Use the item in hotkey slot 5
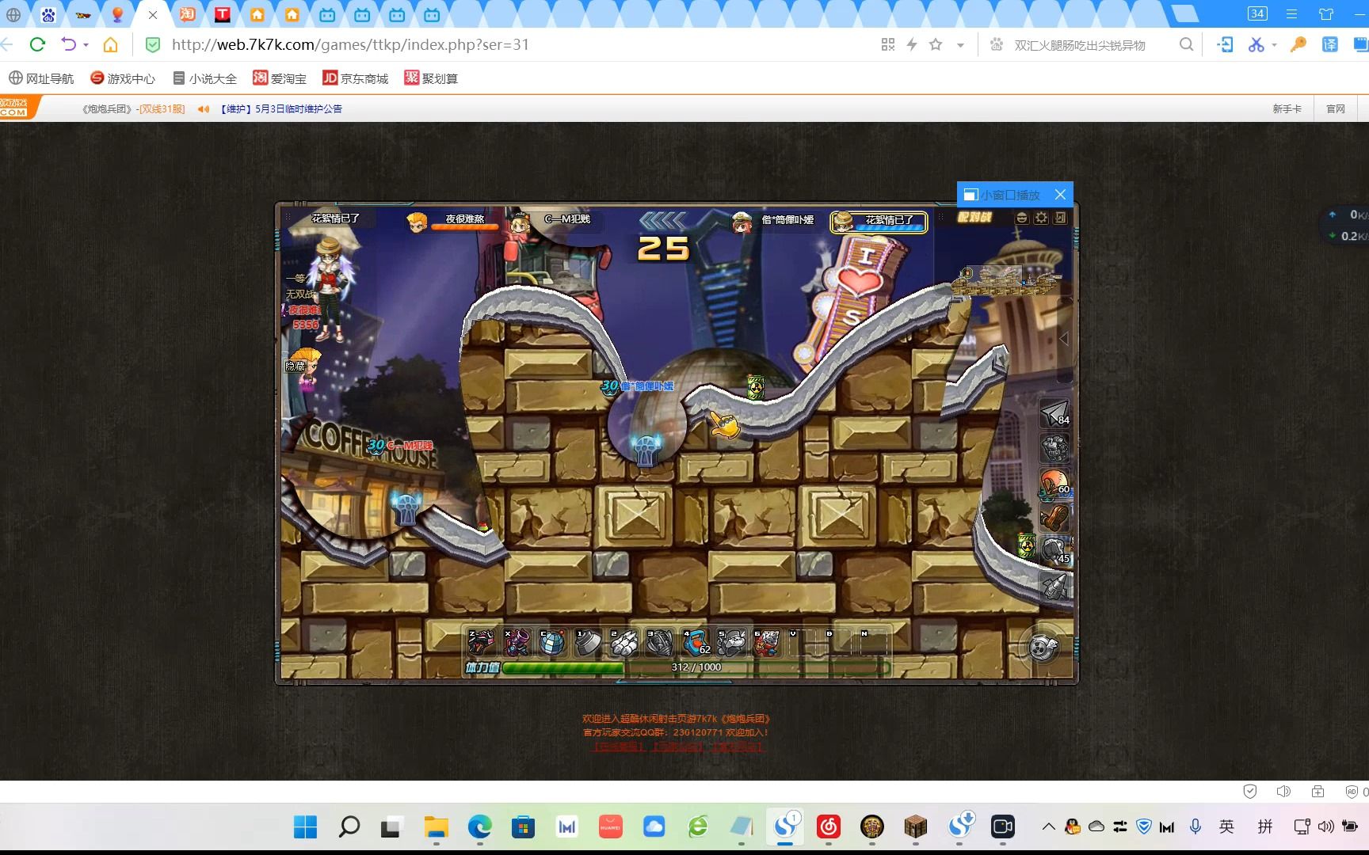This screenshot has height=855, width=1369. (731, 643)
